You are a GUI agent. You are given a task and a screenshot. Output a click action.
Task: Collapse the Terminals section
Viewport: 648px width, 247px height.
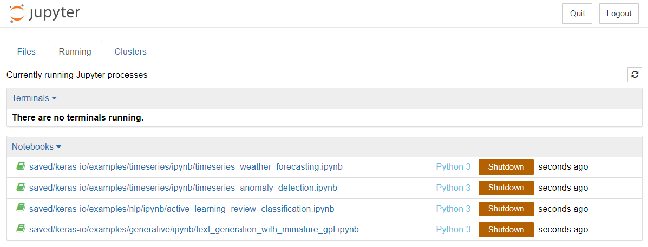[x=34, y=98]
